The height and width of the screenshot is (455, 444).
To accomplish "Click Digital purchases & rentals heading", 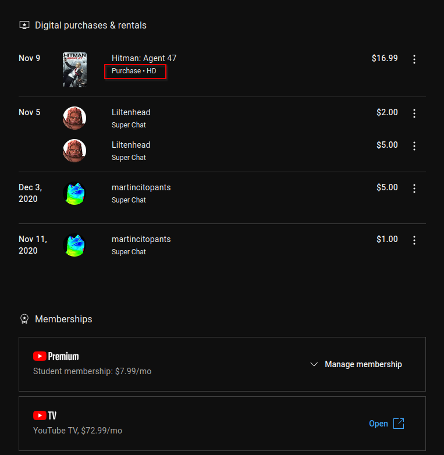I will [x=91, y=25].
